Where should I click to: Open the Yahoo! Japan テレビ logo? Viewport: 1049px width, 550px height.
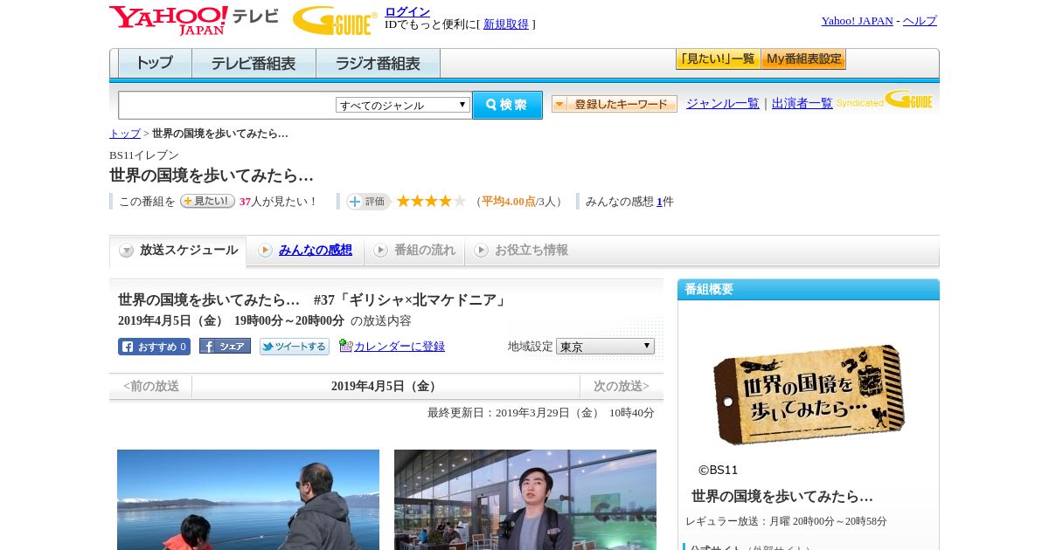coord(194,20)
